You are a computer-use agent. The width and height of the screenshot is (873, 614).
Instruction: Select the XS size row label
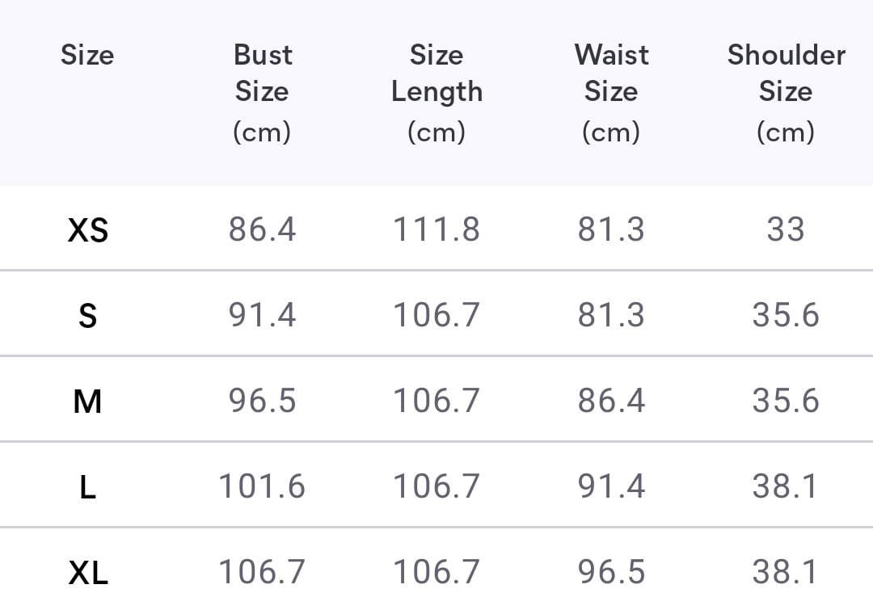pyautogui.click(x=87, y=230)
